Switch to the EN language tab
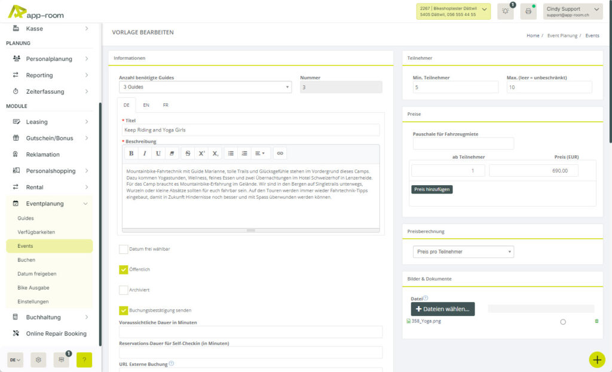The image size is (612, 372). (x=146, y=104)
